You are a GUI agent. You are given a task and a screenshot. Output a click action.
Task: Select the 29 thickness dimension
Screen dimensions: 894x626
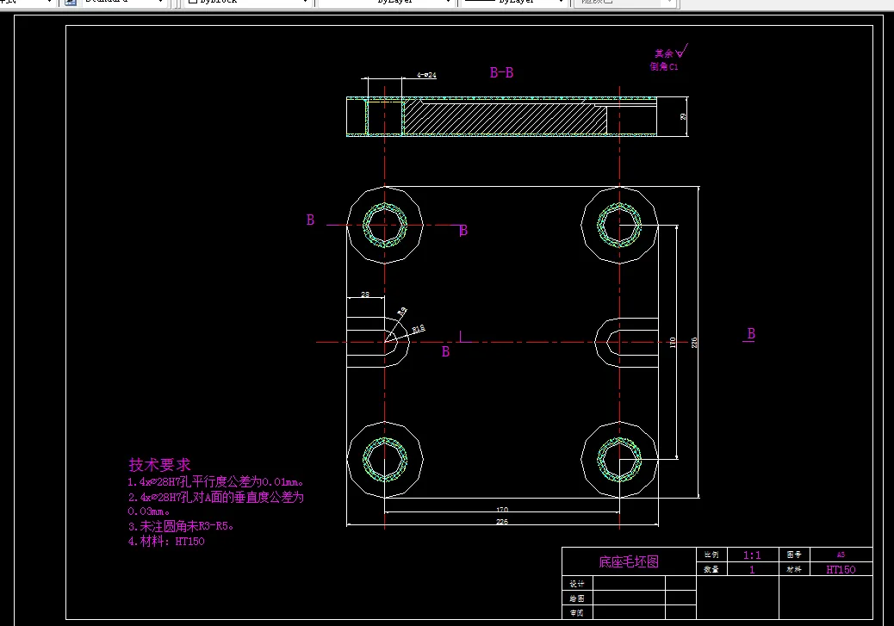click(x=683, y=116)
